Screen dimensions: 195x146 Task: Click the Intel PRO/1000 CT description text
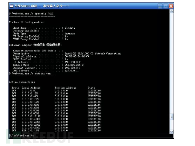[93, 54]
